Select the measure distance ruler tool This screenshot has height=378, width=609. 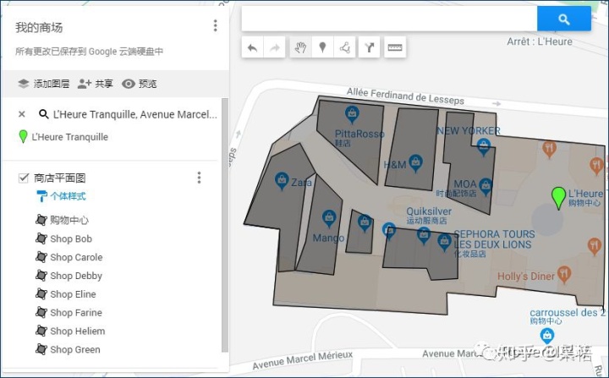(x=395, y=47)
